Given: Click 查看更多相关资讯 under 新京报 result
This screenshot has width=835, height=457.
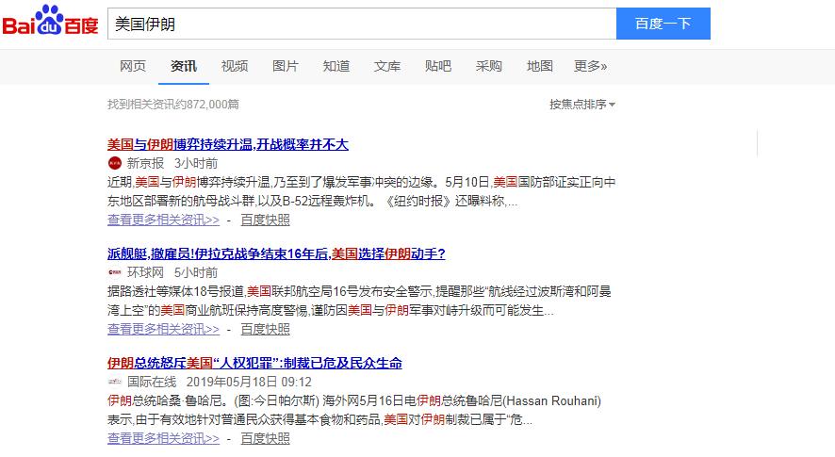Looking at the screenshot, I should (x=163, y=220).
